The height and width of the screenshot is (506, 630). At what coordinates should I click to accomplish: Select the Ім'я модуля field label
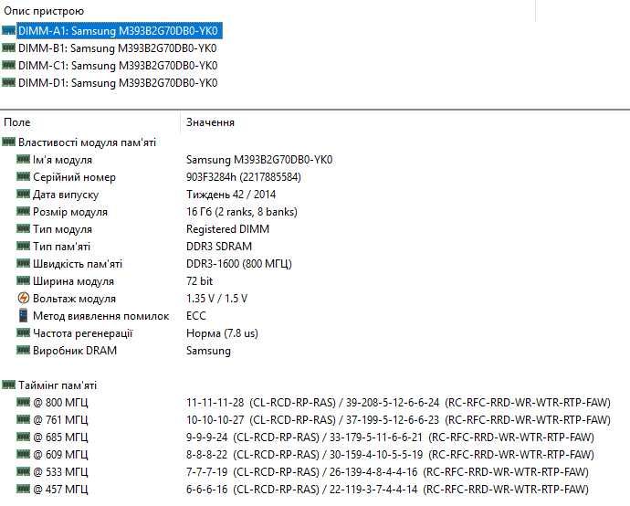[x=62, y=160]
